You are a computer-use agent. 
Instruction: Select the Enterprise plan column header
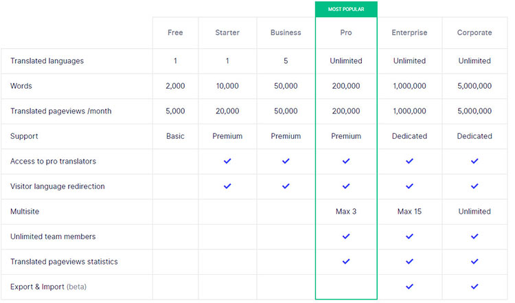pos(409,32)
